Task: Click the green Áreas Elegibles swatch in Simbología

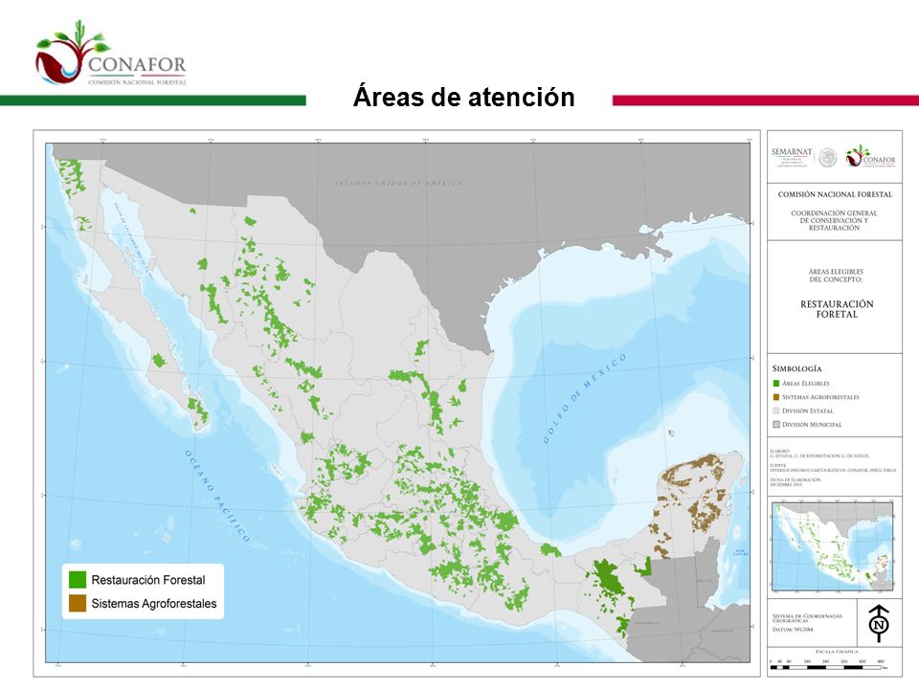Action: click(x=776, y=383)
